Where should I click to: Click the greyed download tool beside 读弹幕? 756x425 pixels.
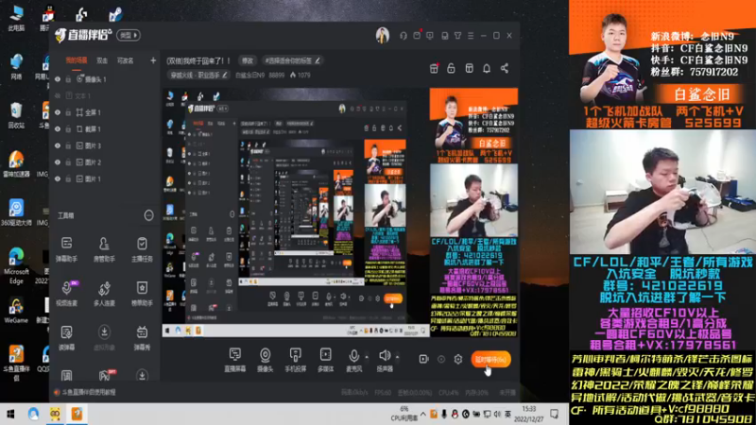point(104,337)
